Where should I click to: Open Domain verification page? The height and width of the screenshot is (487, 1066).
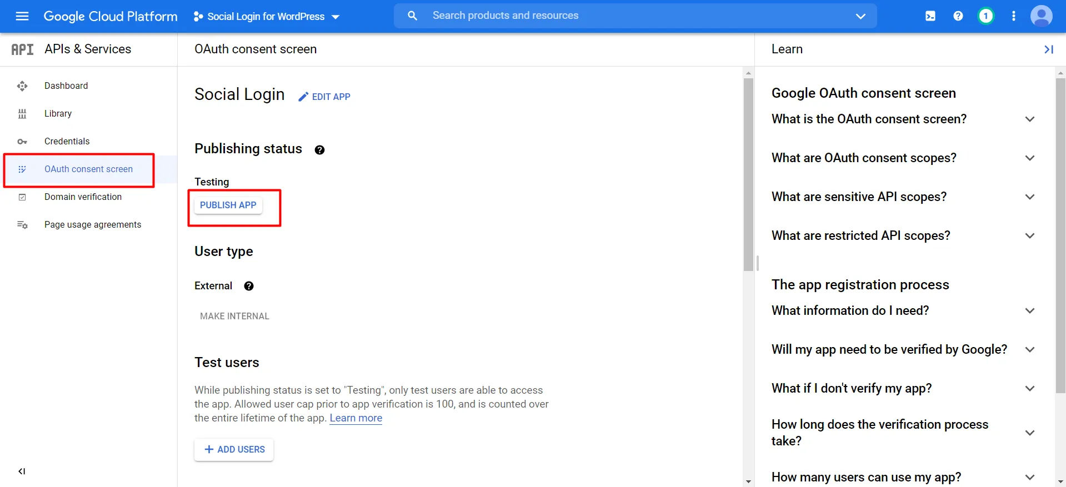[88, 197]
